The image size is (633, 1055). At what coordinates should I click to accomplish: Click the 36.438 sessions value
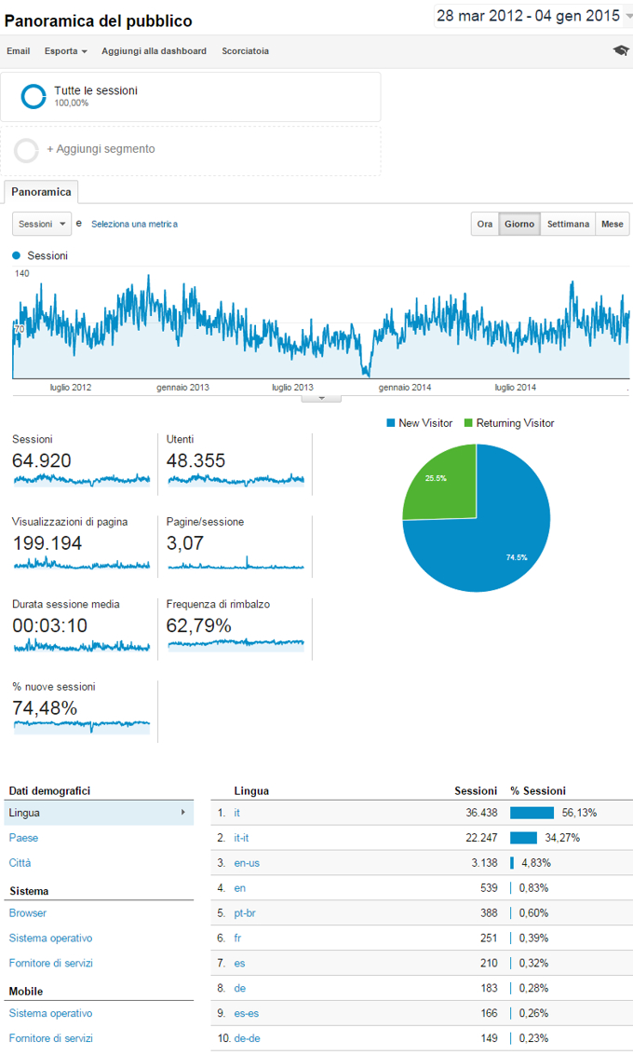(x=481, y=813)
